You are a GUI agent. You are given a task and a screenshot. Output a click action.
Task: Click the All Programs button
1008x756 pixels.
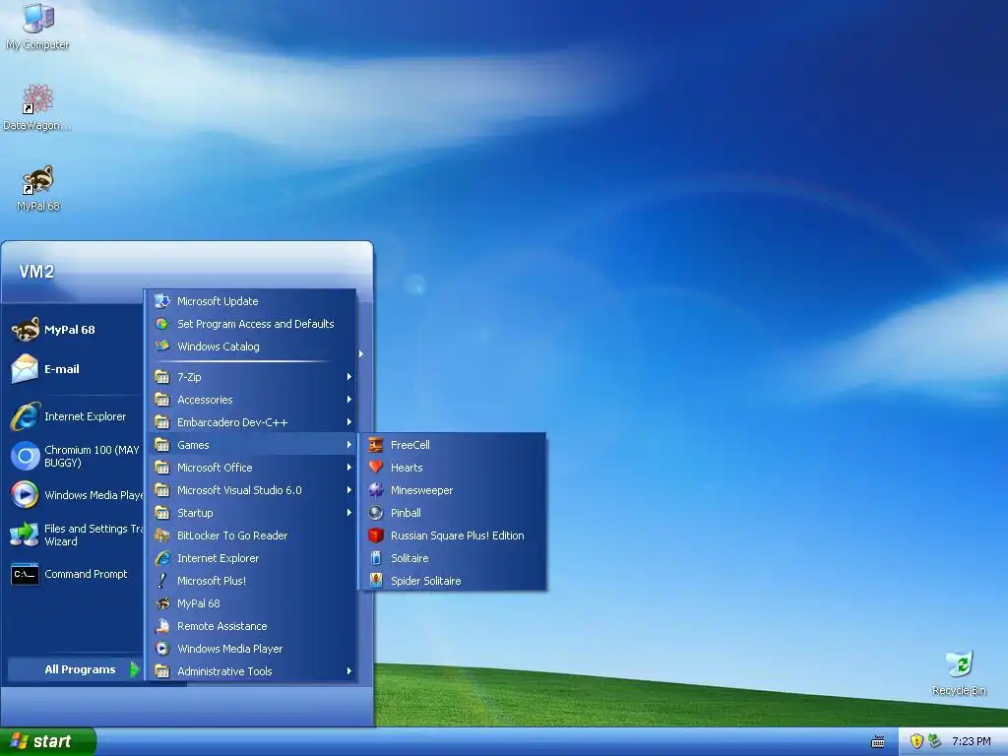75,669
